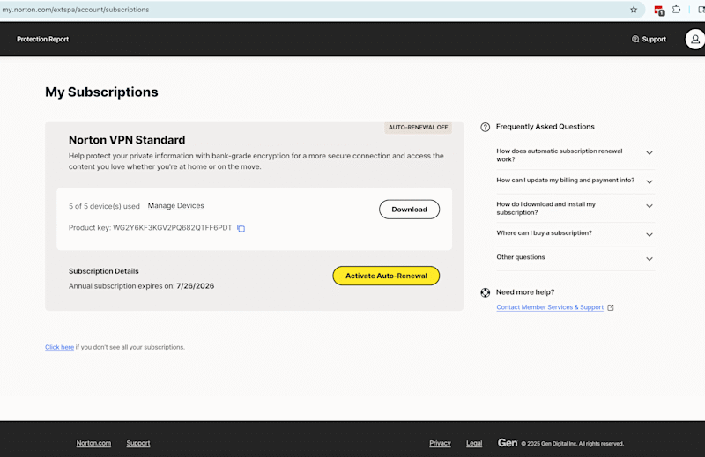Click the Gen logo in footer
Image resolution: width=705 pixels, height=457 pixels.
pyautogui.click(x=508, y=443)
